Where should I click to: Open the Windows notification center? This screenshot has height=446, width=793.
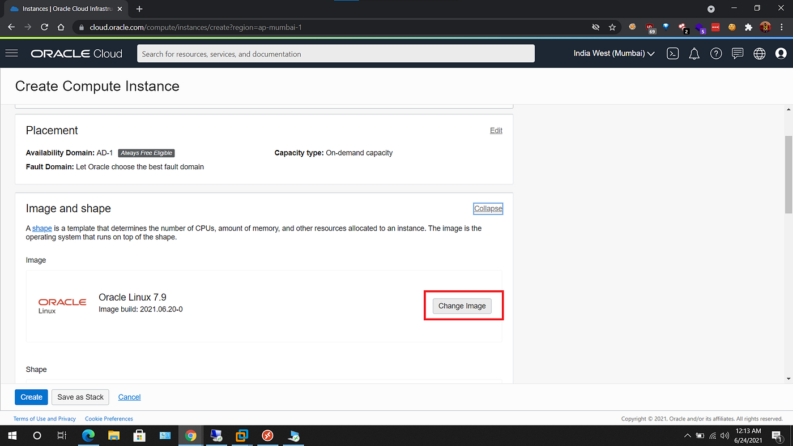776,436
